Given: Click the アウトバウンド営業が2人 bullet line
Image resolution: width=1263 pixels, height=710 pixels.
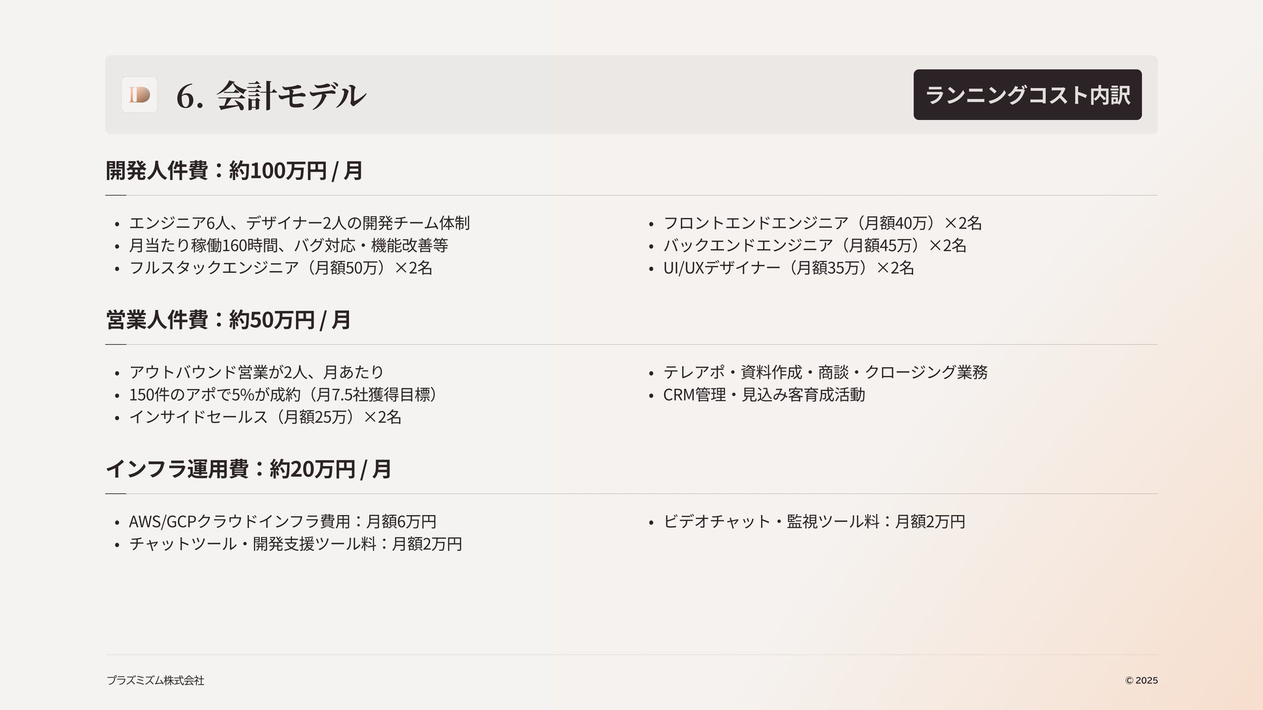Looking at the screenshot, I should click(256, 372).
